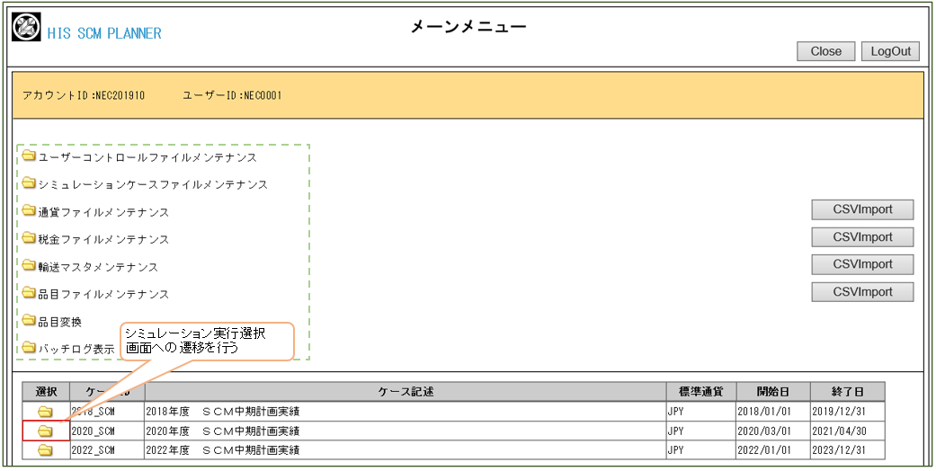Open the 品目変換 folder icon
The image size is (936, 471).
[29, 320]
